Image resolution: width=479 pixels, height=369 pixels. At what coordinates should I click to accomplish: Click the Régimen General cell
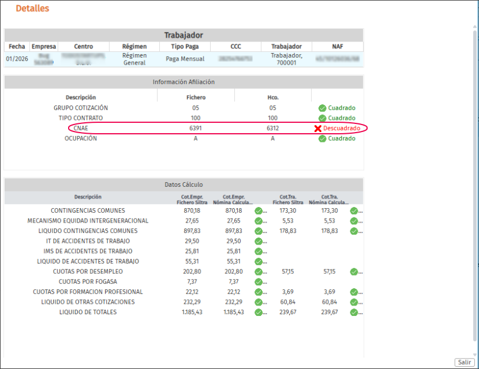134,59
